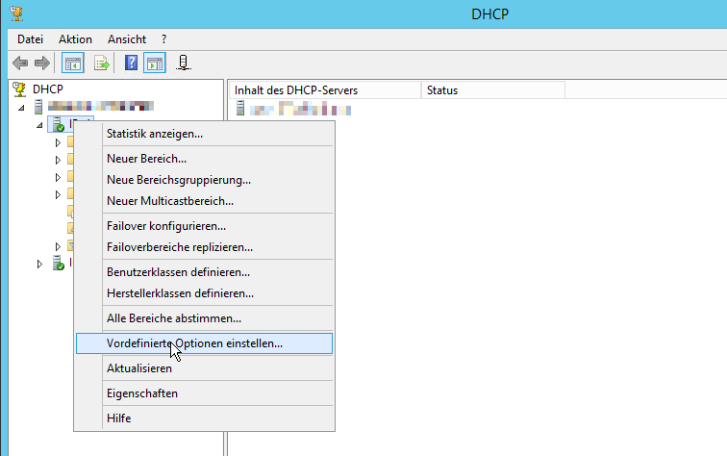727x456 pixels.
Task: Click the Back arrow in the toolbar
Action: (20, 63)
